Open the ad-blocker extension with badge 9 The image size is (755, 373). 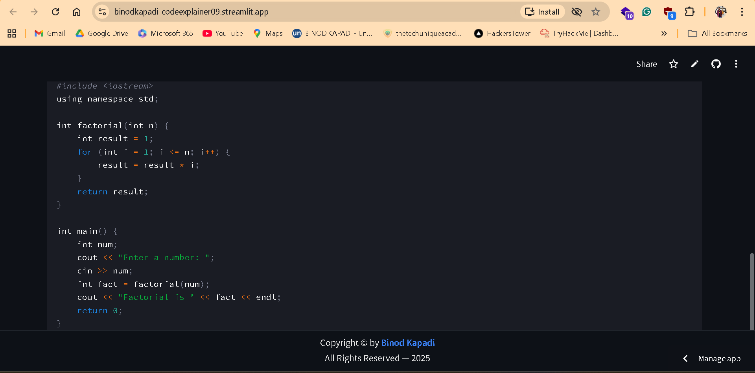coord(669,12)
